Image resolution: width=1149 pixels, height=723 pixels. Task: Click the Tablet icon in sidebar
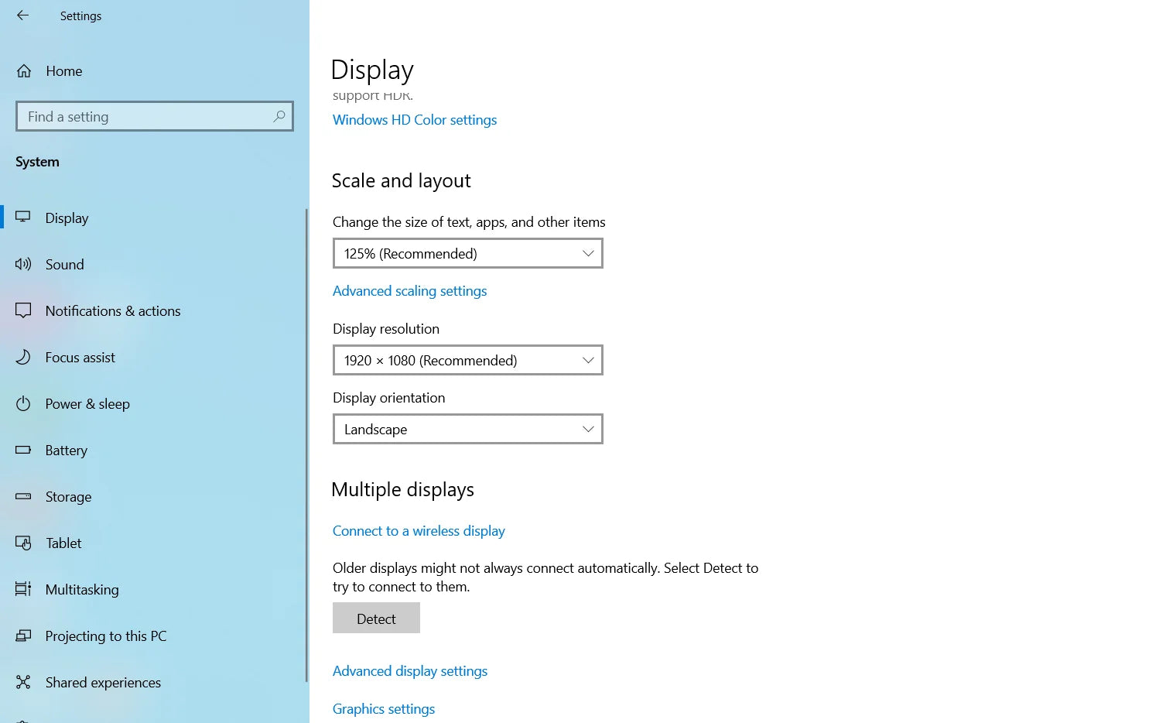pos(23,543)
